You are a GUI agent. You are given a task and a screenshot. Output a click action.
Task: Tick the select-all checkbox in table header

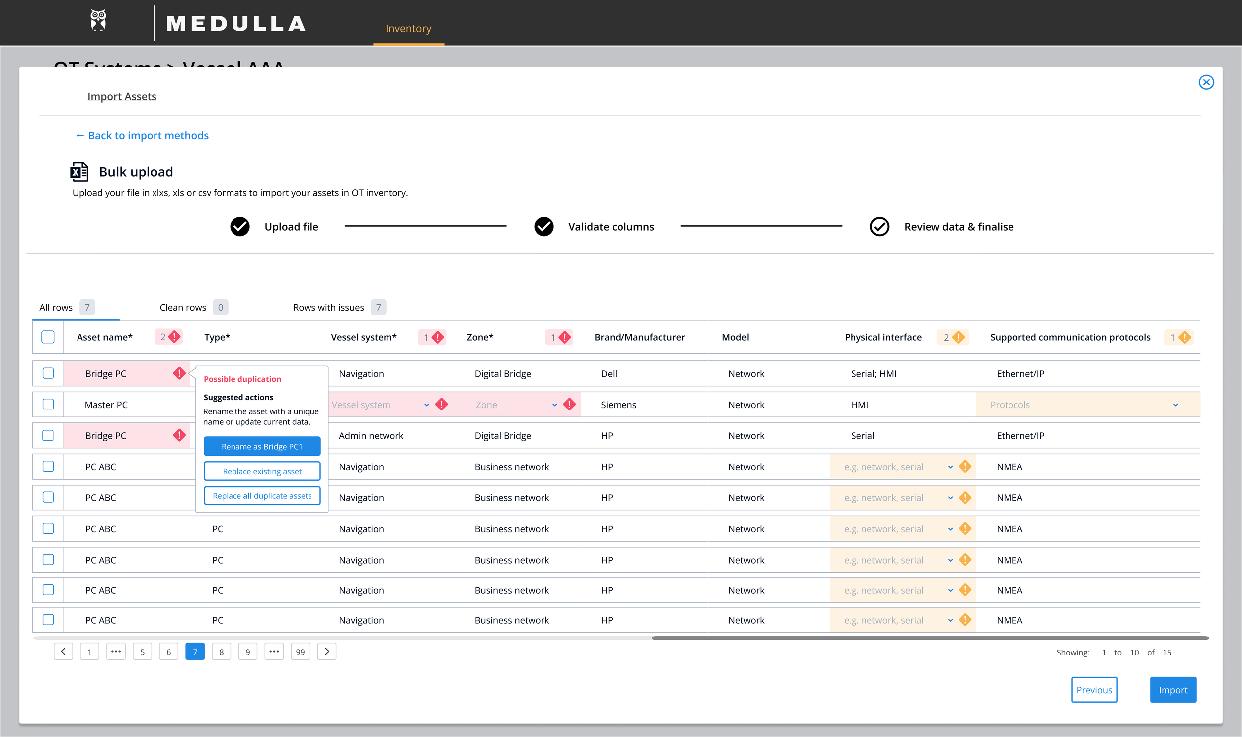(x=48, y=337)
